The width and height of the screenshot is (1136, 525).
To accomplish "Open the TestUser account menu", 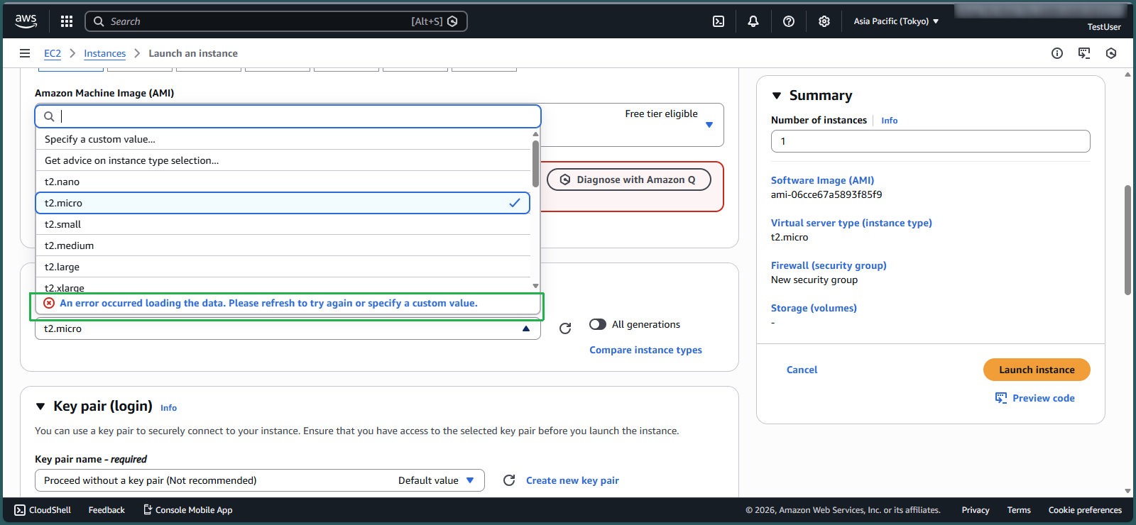I will 1104,27.
